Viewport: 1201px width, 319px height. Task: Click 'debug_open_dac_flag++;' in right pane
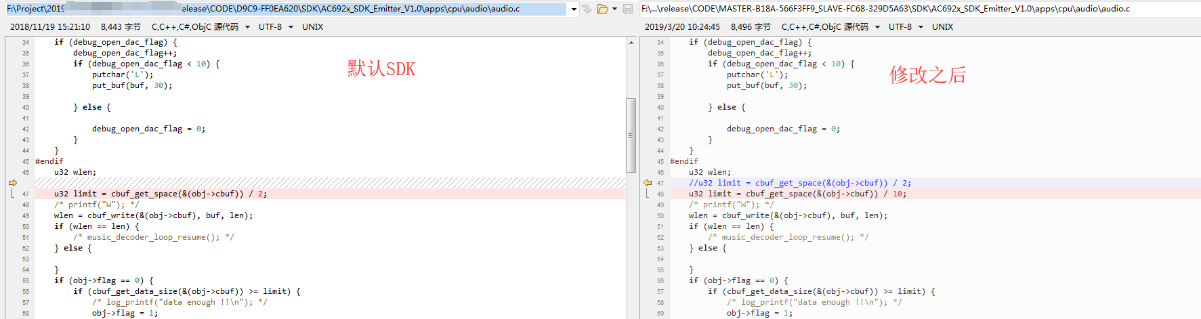point(759,53)
